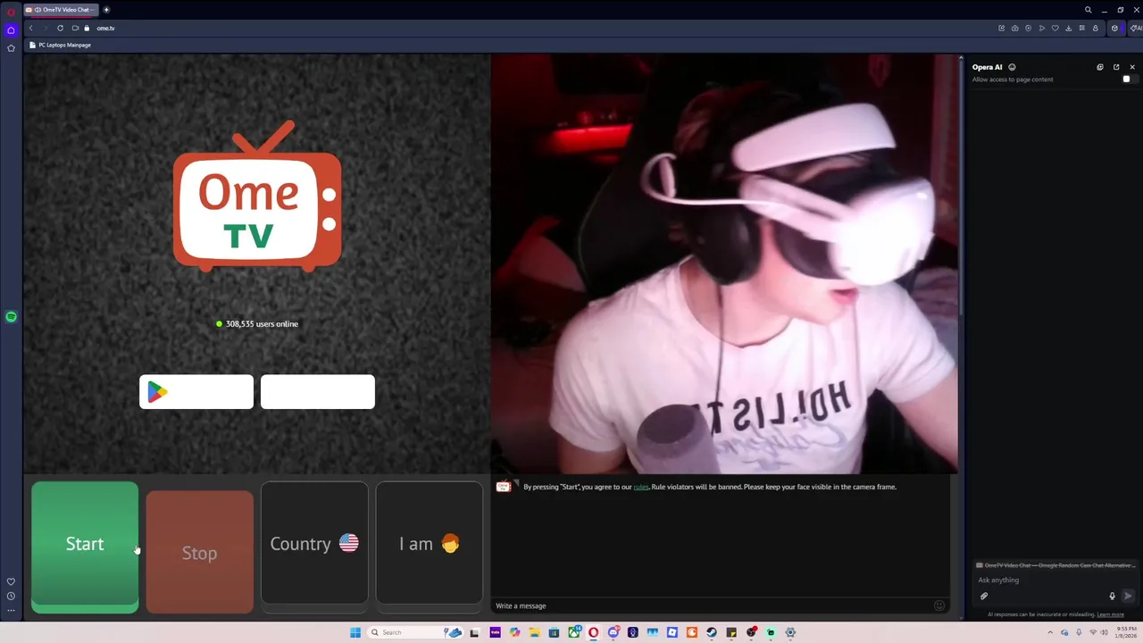Open Spotify in Opera sidebar
The height and width of the screenshot is (643, 1143).
11,317
